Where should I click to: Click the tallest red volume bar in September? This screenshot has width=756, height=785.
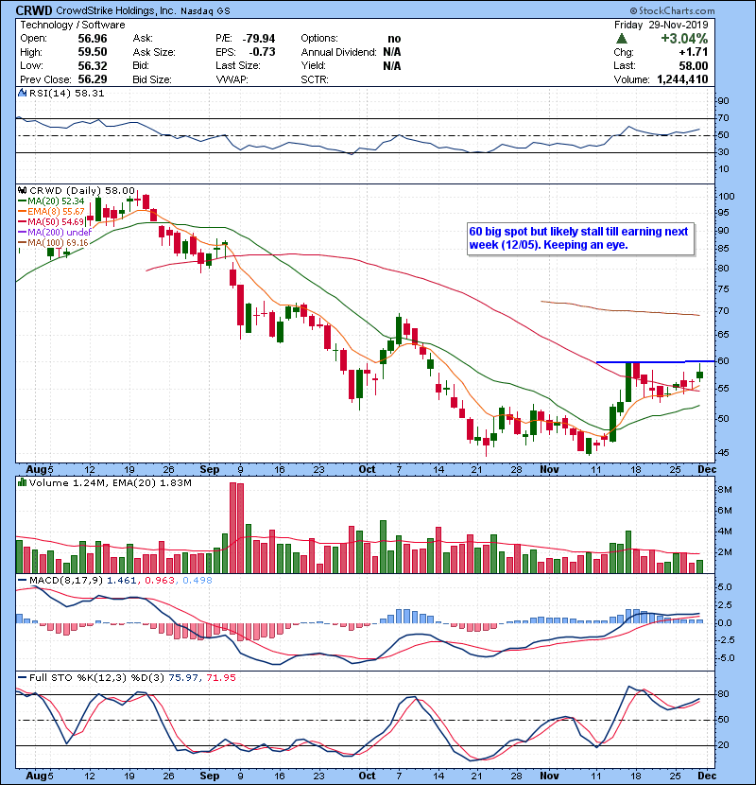[232, 528]
